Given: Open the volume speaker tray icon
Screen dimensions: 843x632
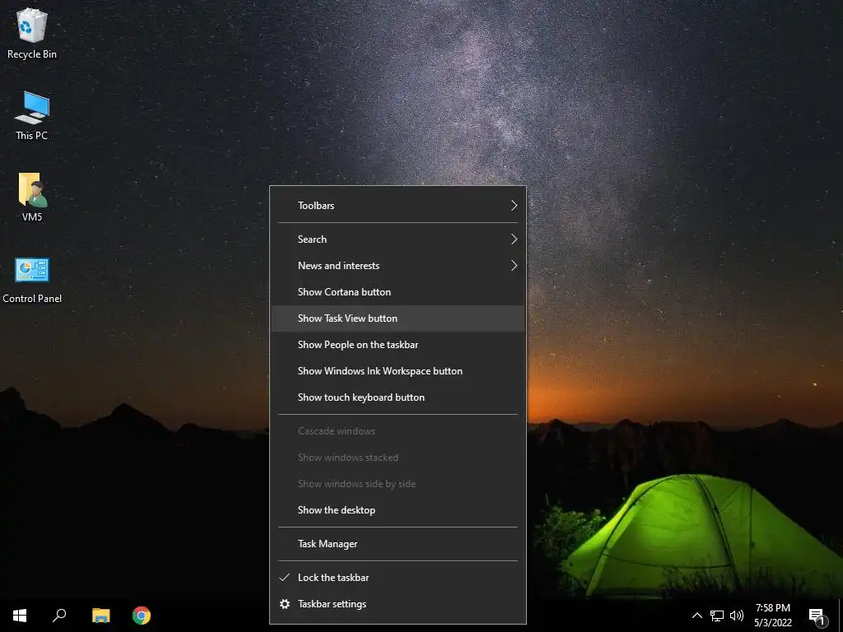Looking at the screenshot, I should [x=737, y=616].
